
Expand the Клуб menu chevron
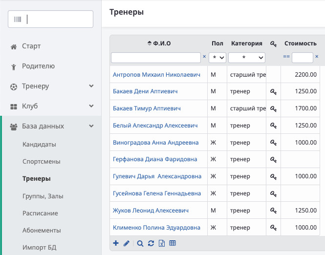pos(91,106)
